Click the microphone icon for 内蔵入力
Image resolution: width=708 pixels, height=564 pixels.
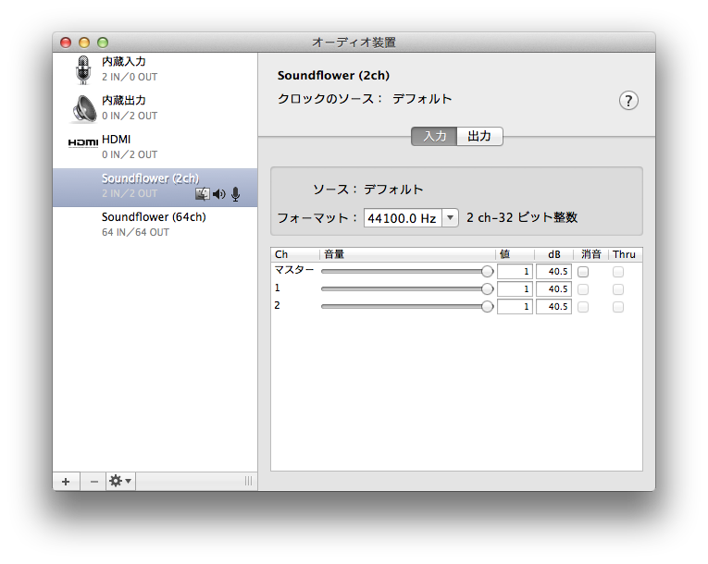click(83, 69)
